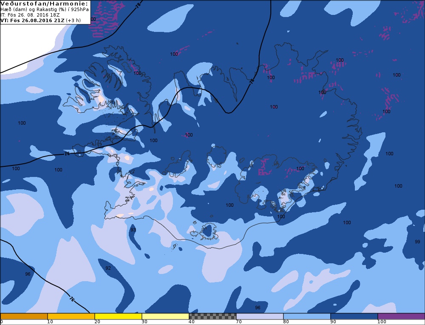This screenshot has width=425, height=325.
Task: Click the legend tick label '70'
Action: click(239, 322)
